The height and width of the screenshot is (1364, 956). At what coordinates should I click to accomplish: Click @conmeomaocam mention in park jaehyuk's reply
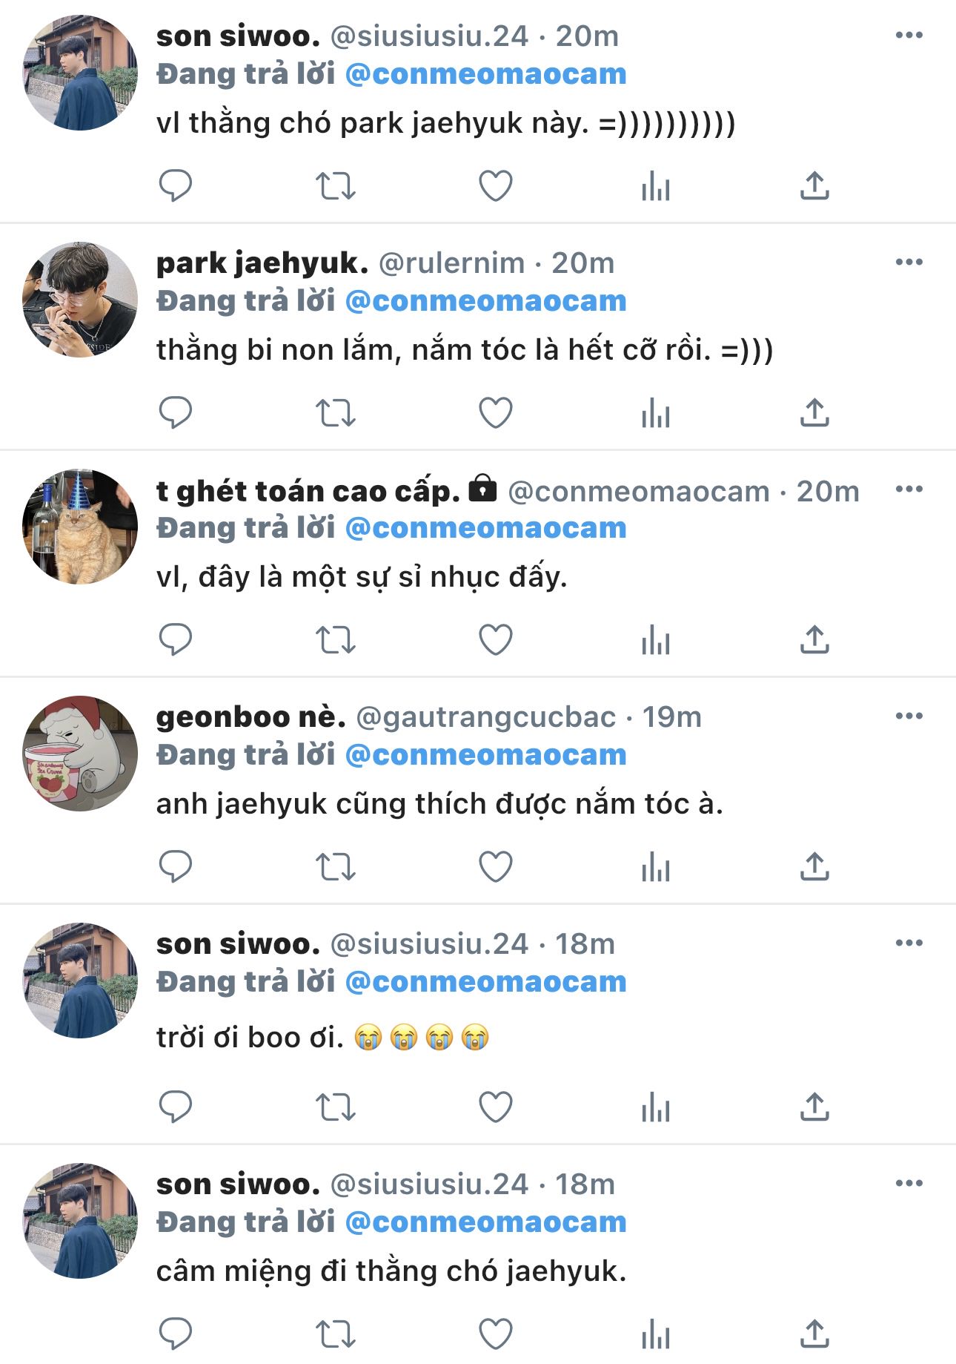(x=486, y=301)
